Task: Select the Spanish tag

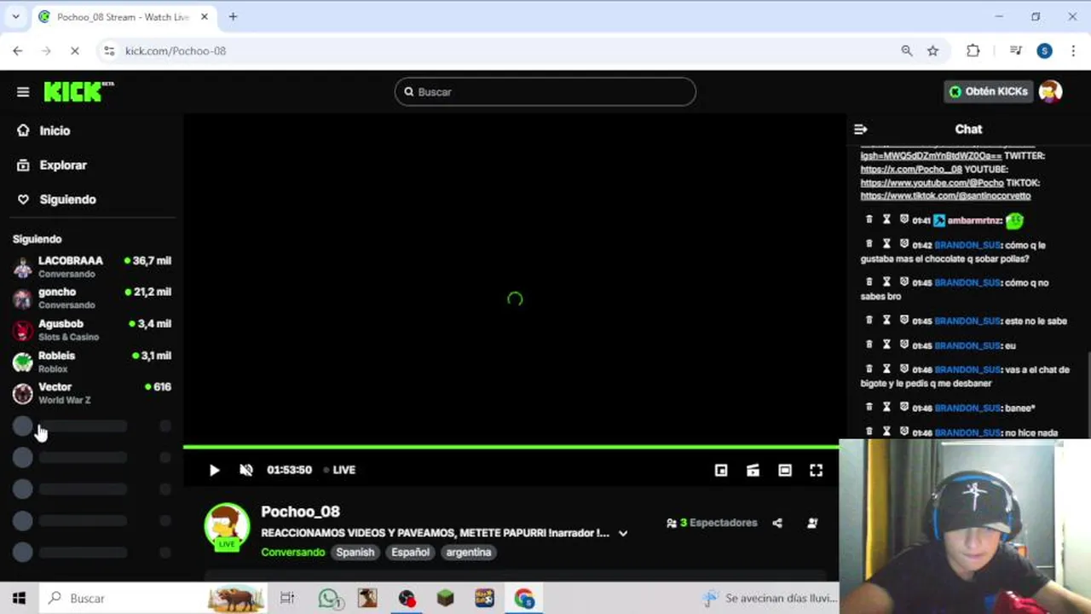Action: [355, 553]
